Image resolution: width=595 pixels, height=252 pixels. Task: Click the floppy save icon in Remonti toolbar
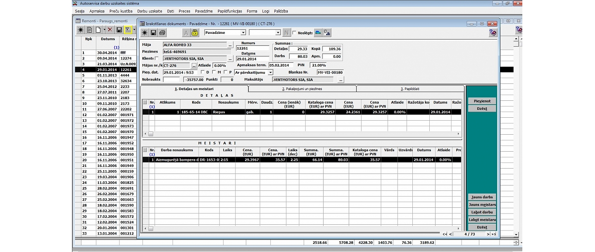click(x=119, y=30)
